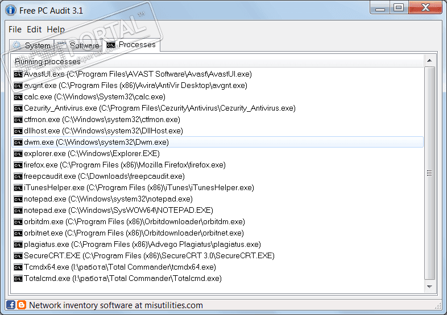Screen dimensions: 447x315
Task: Switch to the System tab
Action: coord(32,45)
